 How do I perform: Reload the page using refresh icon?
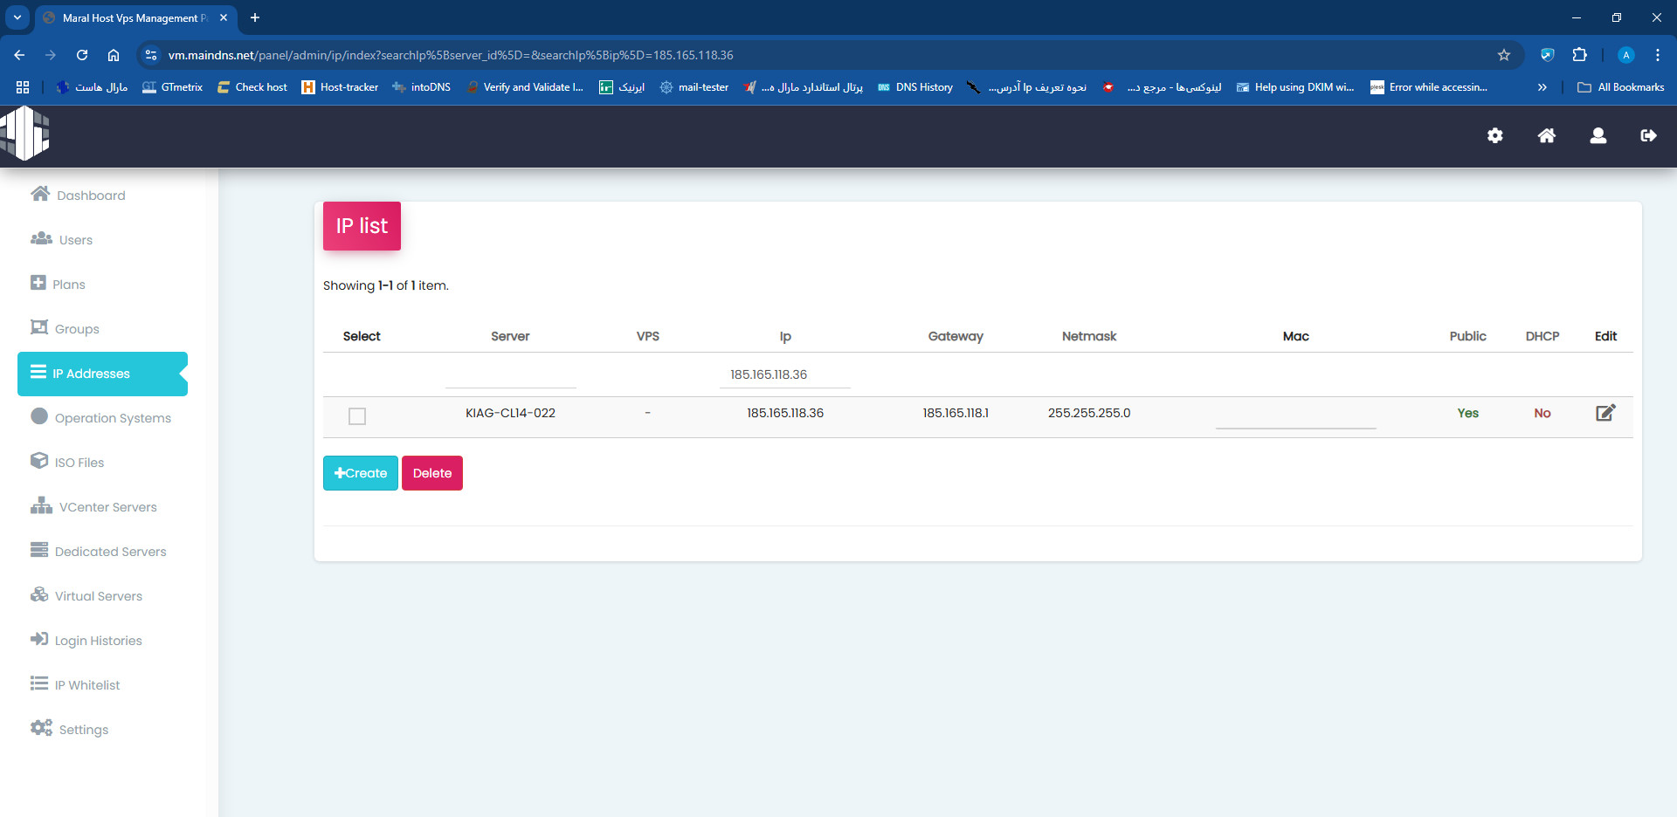point(82,55)
